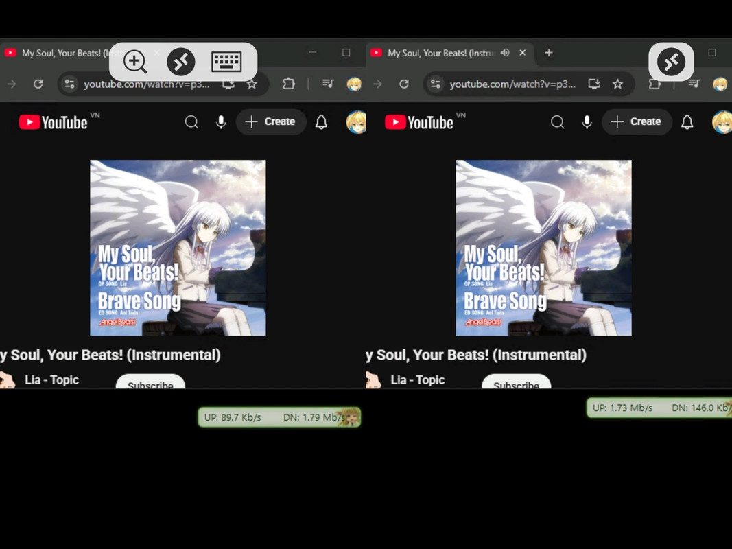Open extensions puzzle icon in the left window
This screenshot has height=549, width=732.
click(x=289, y=84)
